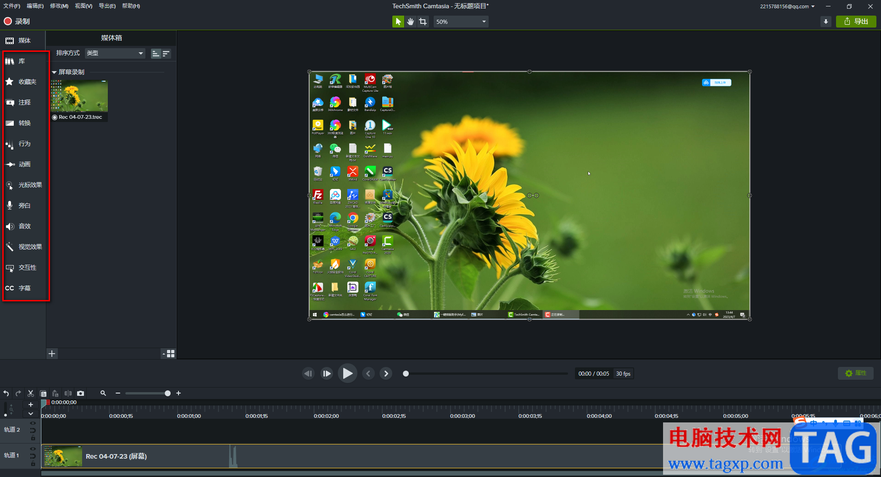
Task: Toggle the 轨道 2 visibility eye
Action: pyautogui.click(x=33, y=423)
